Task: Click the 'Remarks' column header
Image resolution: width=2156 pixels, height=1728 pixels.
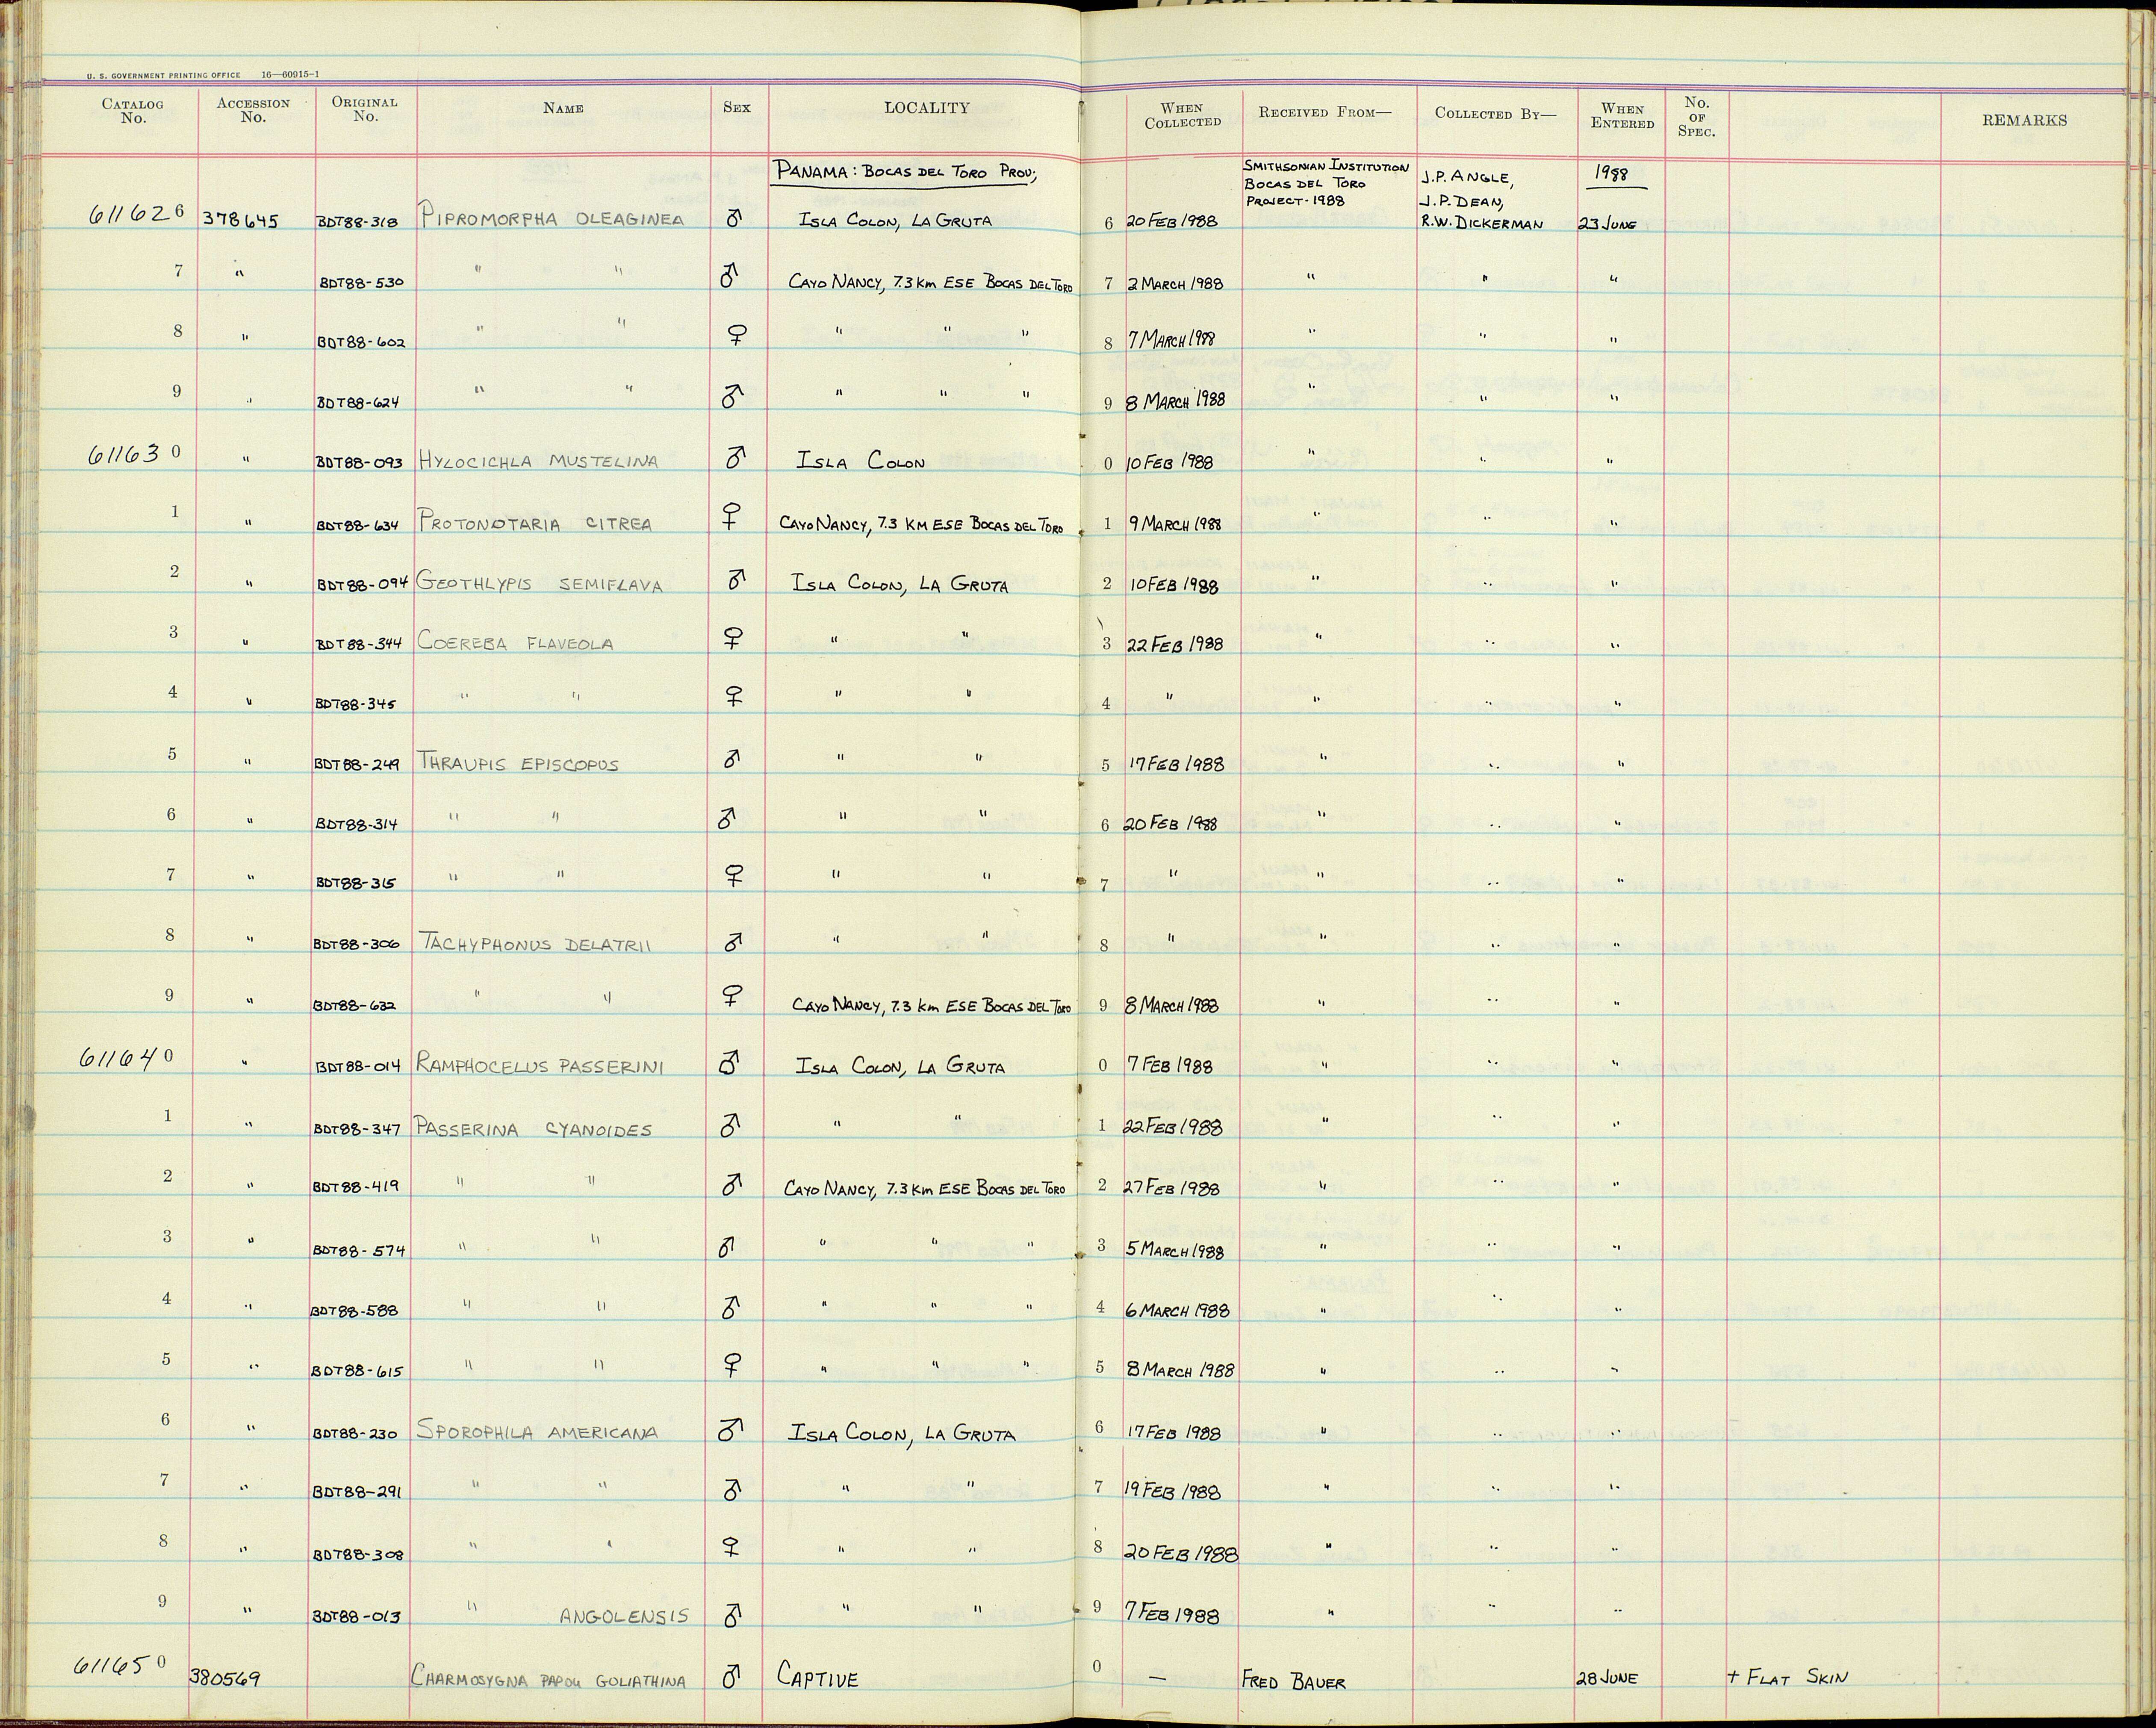Action: [x=2024, y=120]
